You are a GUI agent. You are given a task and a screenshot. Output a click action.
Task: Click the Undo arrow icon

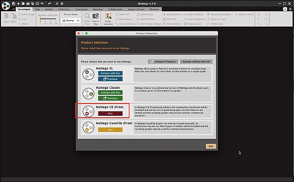point(42,3)
